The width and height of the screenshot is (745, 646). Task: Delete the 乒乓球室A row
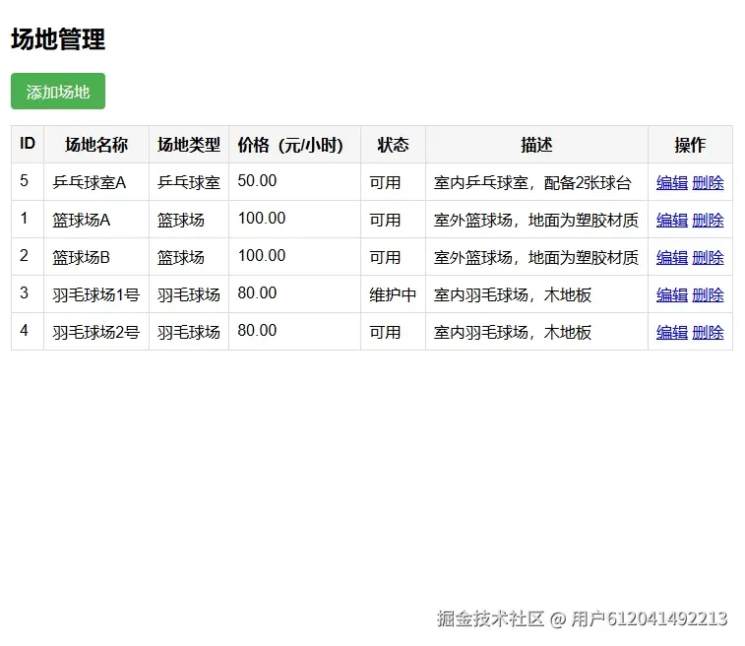(708, 182)
